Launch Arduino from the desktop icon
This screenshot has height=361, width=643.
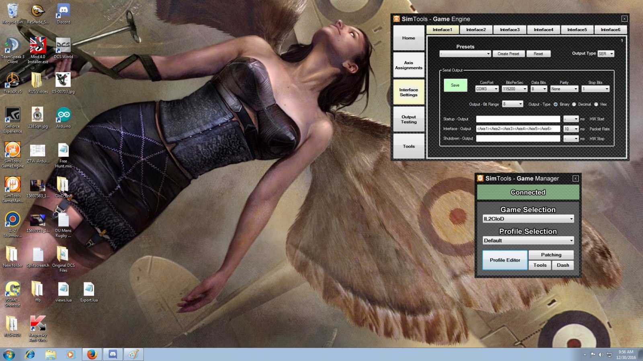[x=63, y=118]
